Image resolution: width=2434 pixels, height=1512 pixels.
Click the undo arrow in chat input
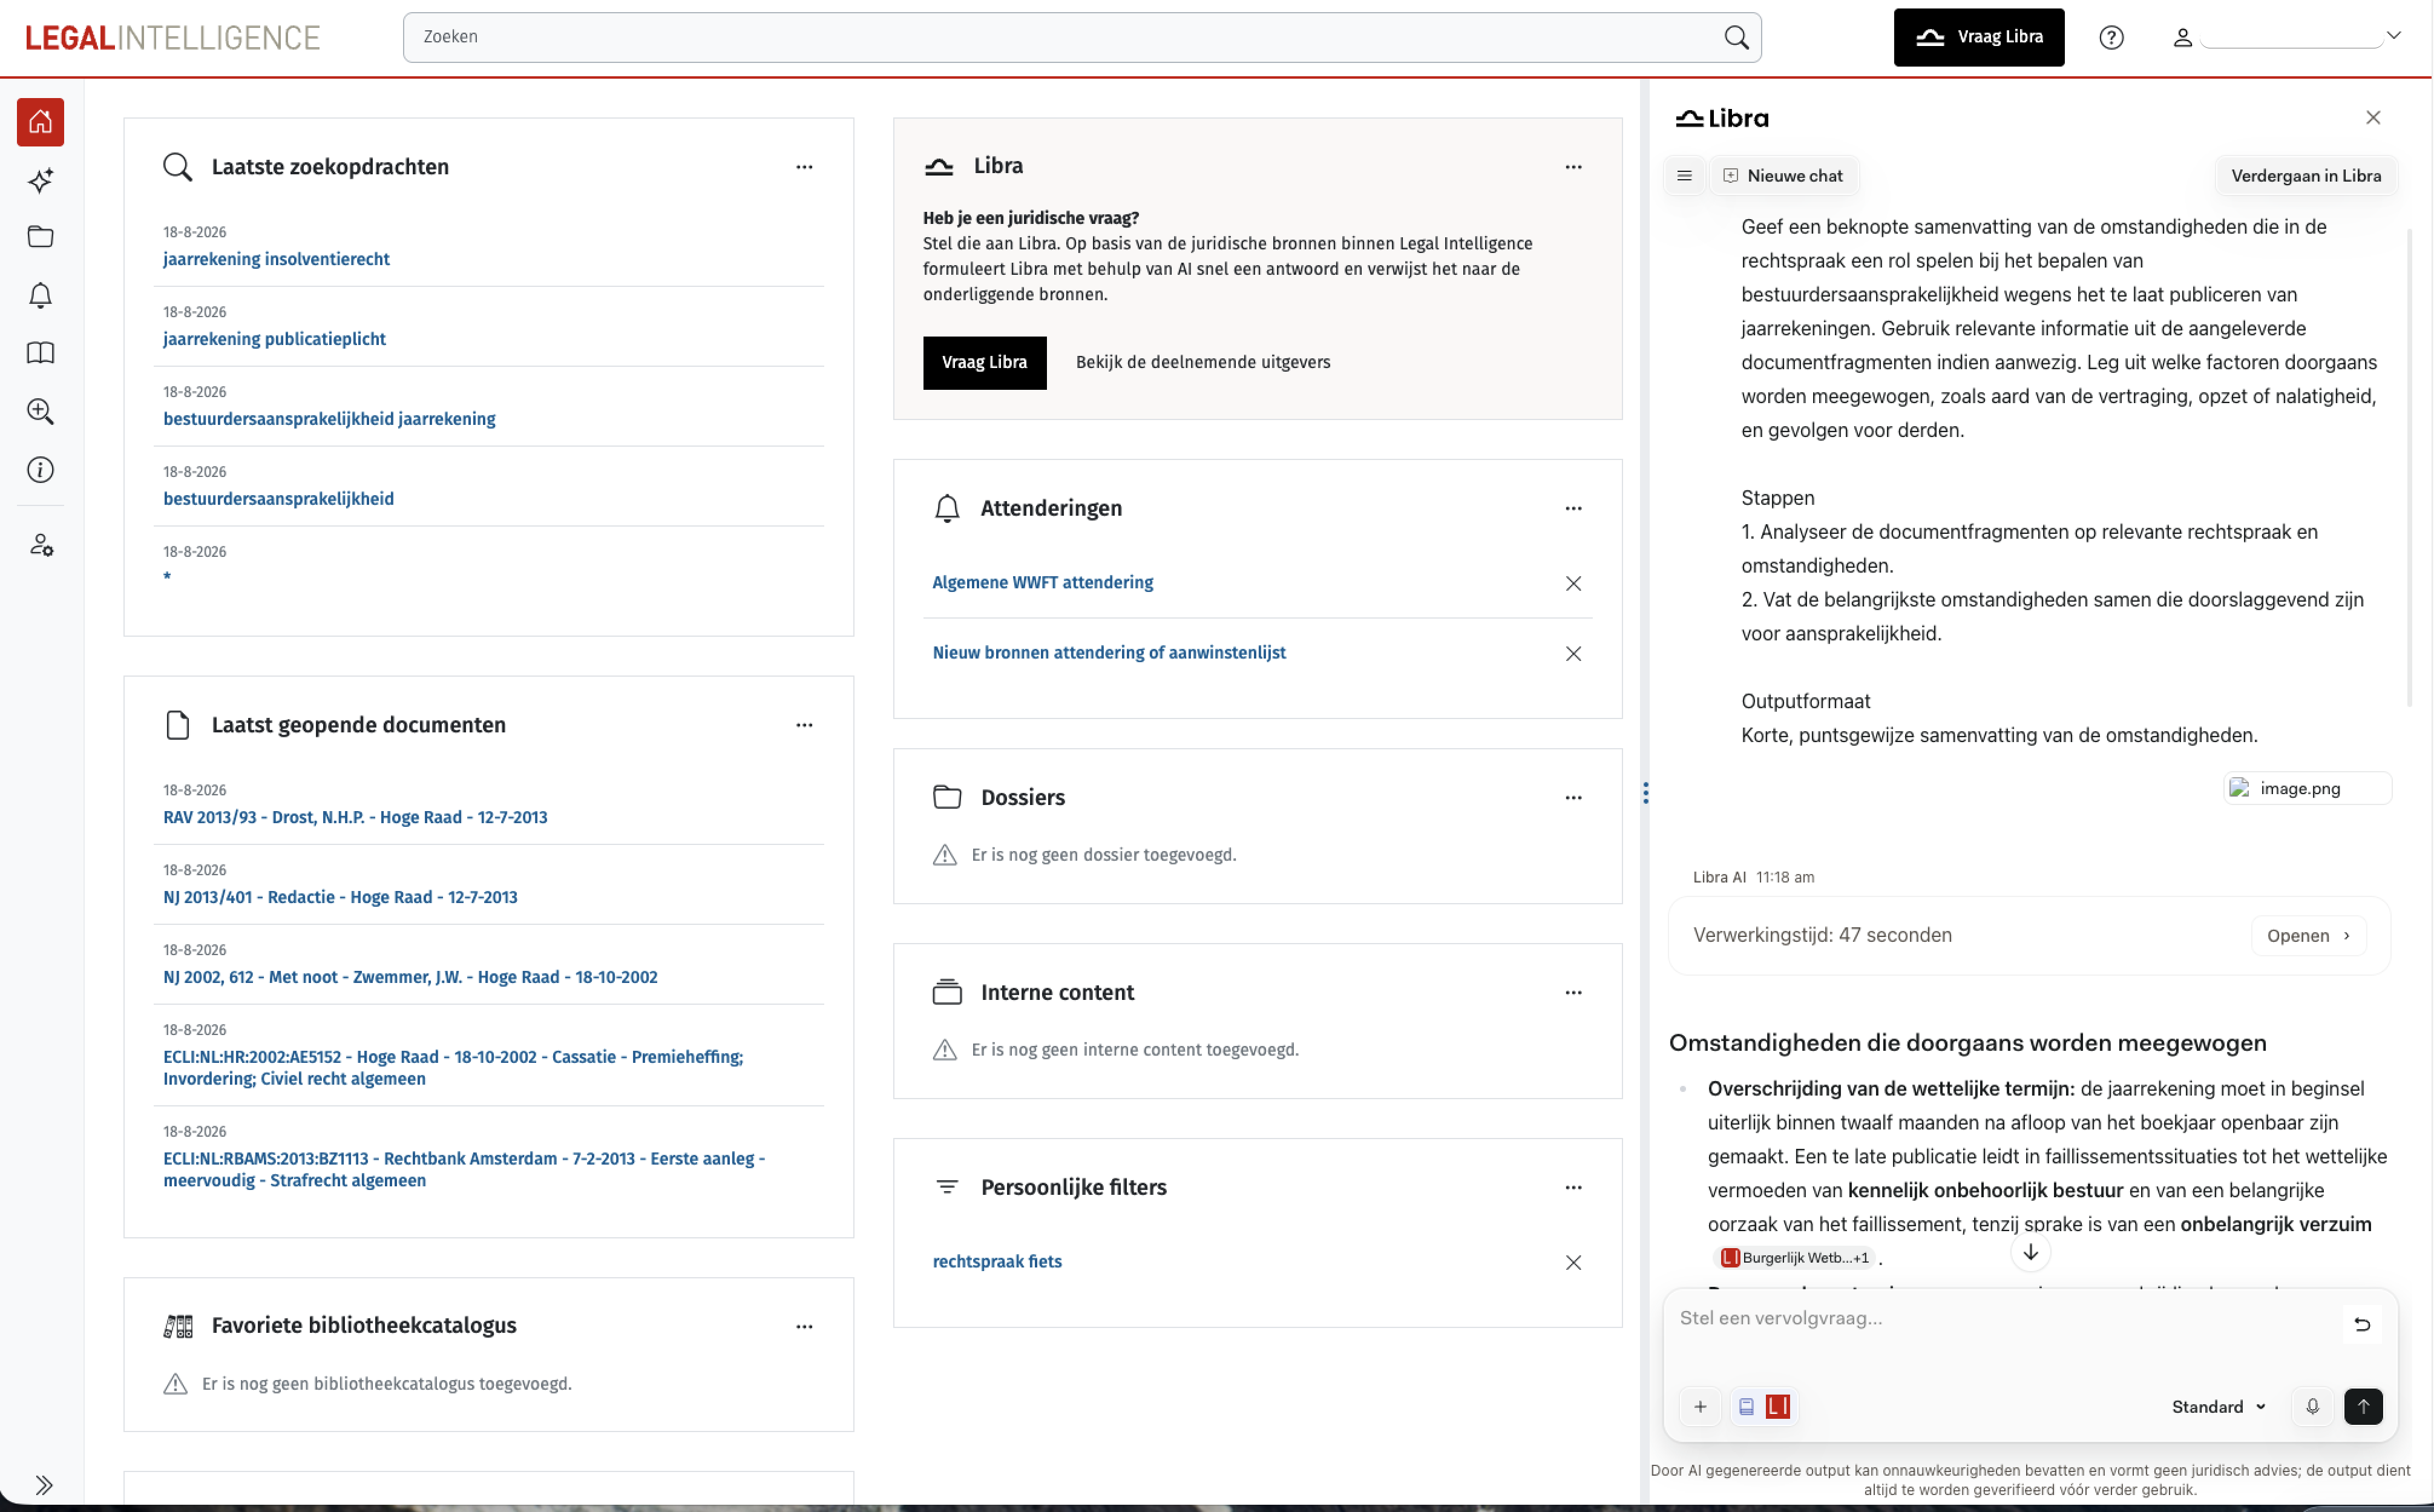click(2362, 1324)
